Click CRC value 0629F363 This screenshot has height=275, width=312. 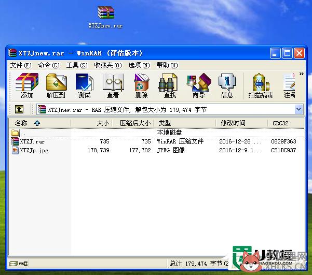click(x=283, y=141)
